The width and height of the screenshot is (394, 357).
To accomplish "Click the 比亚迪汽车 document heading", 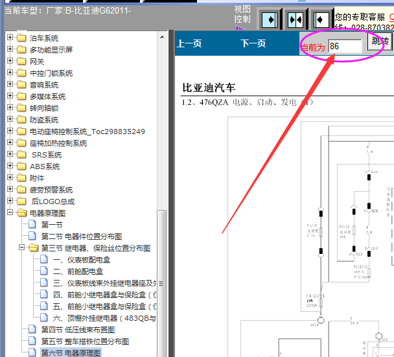I will pyautogui.click(x=209, y=87).
